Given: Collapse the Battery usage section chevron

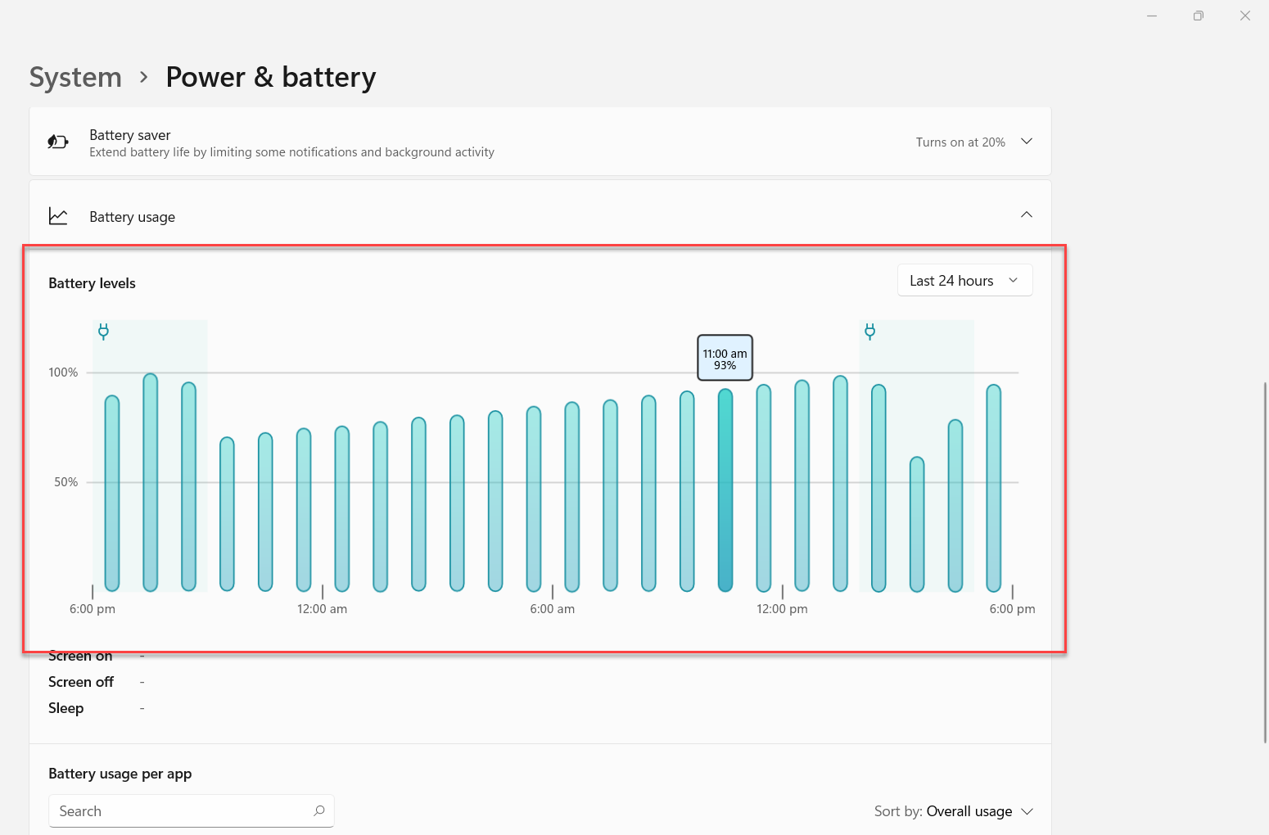Looking at the screenshot, I should pos(1026,215).
